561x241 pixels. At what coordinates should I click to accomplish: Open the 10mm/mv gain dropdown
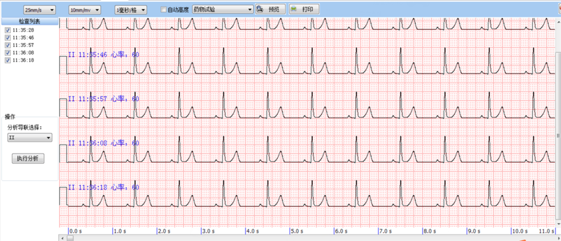point(85,10)
